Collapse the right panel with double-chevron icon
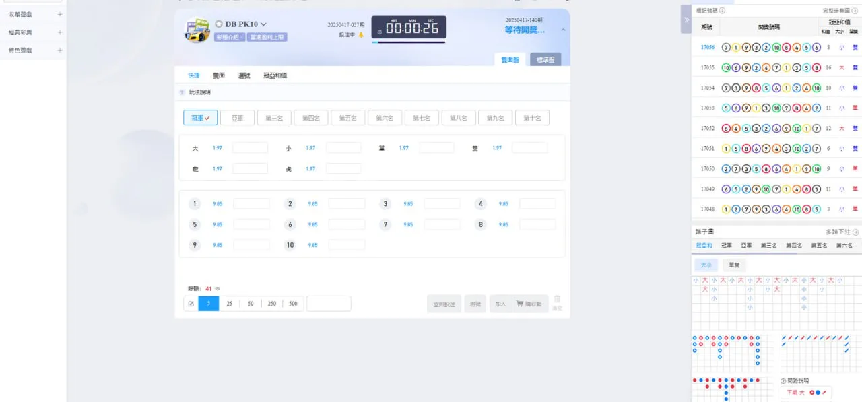 pos(686,20)
